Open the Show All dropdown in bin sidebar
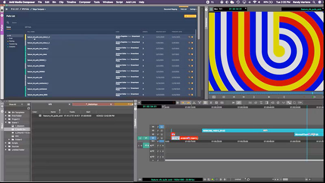Screen dimensions: 325x183 point(16,104)
